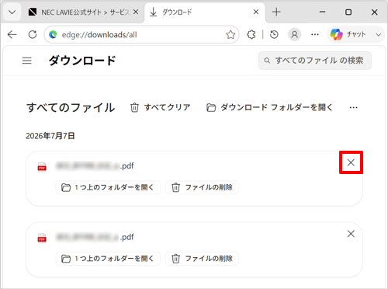Open the profile account icon
This screenshot has width=388, height=289.
(294, 34)
